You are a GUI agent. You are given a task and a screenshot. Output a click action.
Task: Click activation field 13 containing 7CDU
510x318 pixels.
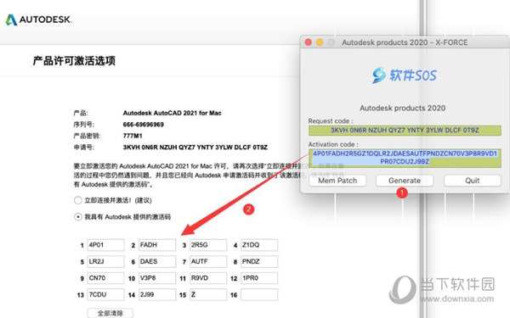click(x=105, y=294)
